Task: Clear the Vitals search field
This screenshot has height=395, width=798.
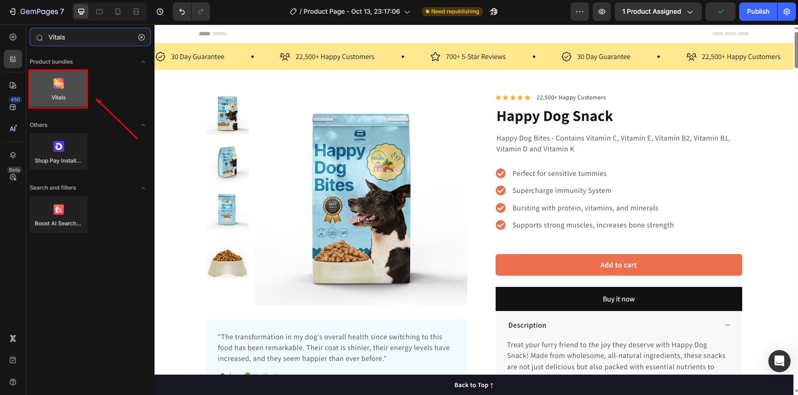Action: coord(142,37)
